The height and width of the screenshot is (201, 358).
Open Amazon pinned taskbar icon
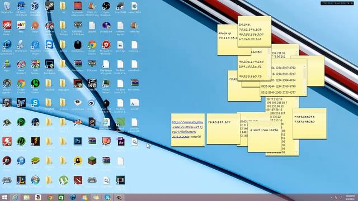(x=38, y=197)
